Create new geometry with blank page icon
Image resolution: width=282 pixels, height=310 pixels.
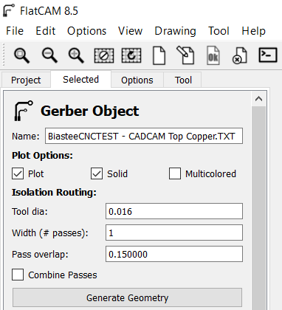(x=159, y=55)
